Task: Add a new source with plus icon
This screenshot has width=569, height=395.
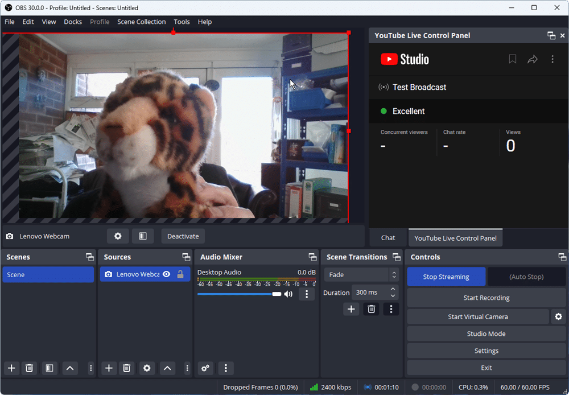Action: [x=109, y=368]
